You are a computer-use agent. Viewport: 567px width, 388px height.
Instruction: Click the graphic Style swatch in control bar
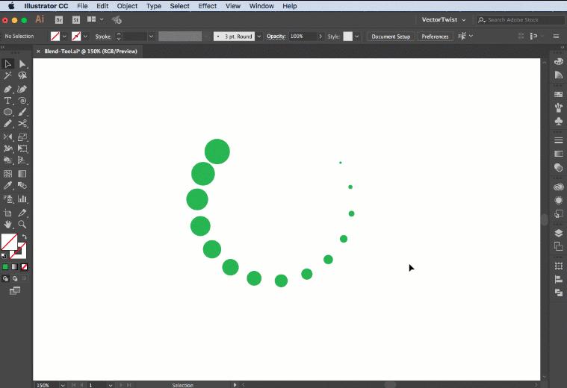[x=347, y=37]
